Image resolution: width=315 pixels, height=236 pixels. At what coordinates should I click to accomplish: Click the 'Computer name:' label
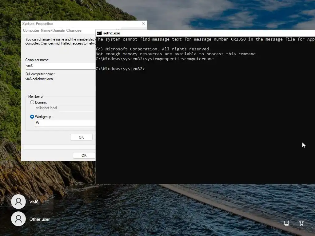(x=37, y=60)
